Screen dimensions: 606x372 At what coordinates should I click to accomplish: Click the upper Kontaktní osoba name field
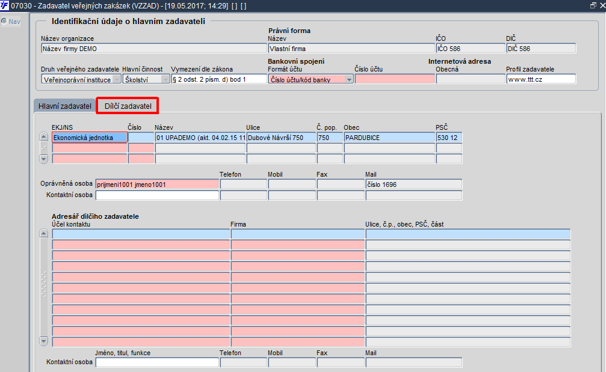157,195
